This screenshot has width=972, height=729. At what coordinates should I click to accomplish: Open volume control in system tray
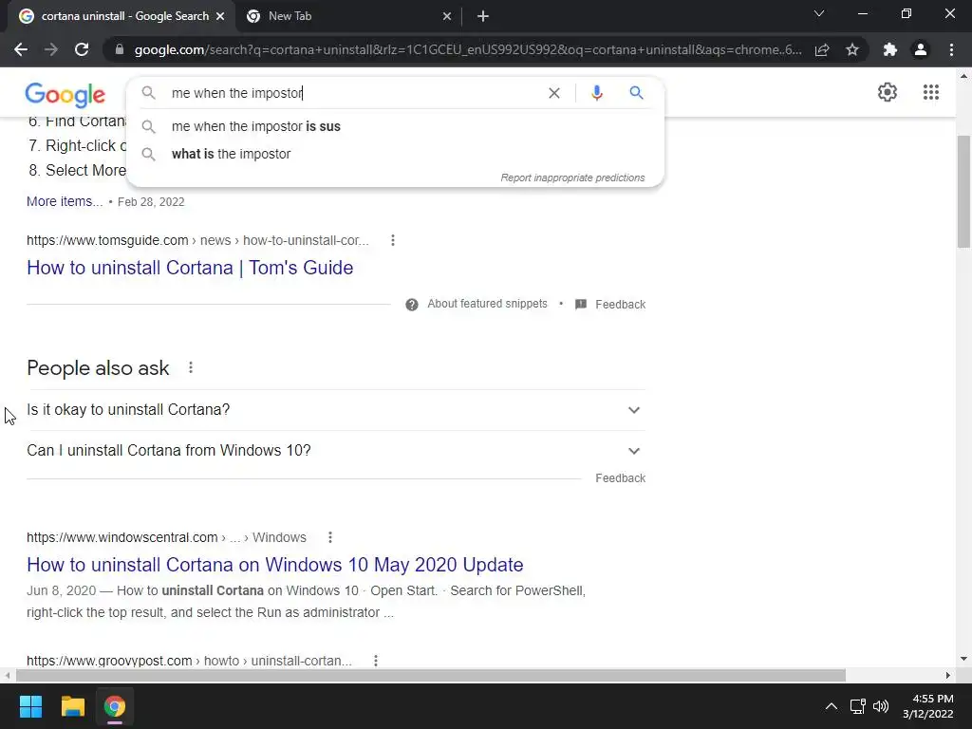(880, 706)
